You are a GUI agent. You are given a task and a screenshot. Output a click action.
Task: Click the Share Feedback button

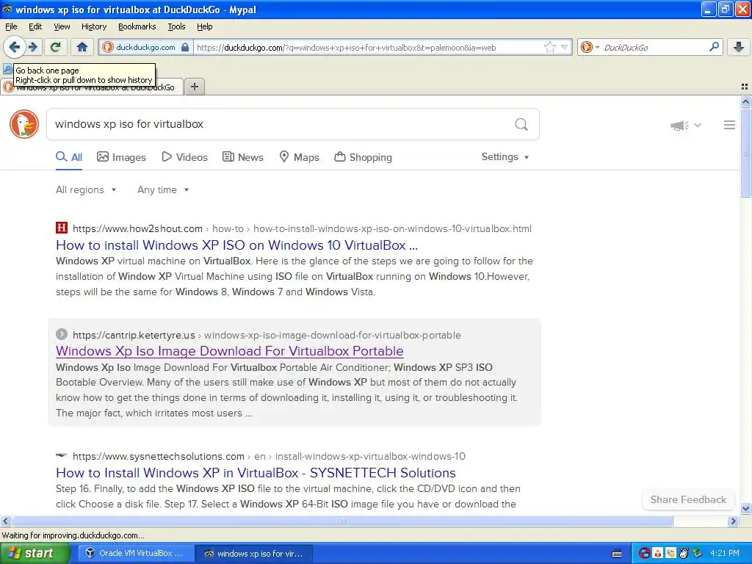[x=688, y=499]
